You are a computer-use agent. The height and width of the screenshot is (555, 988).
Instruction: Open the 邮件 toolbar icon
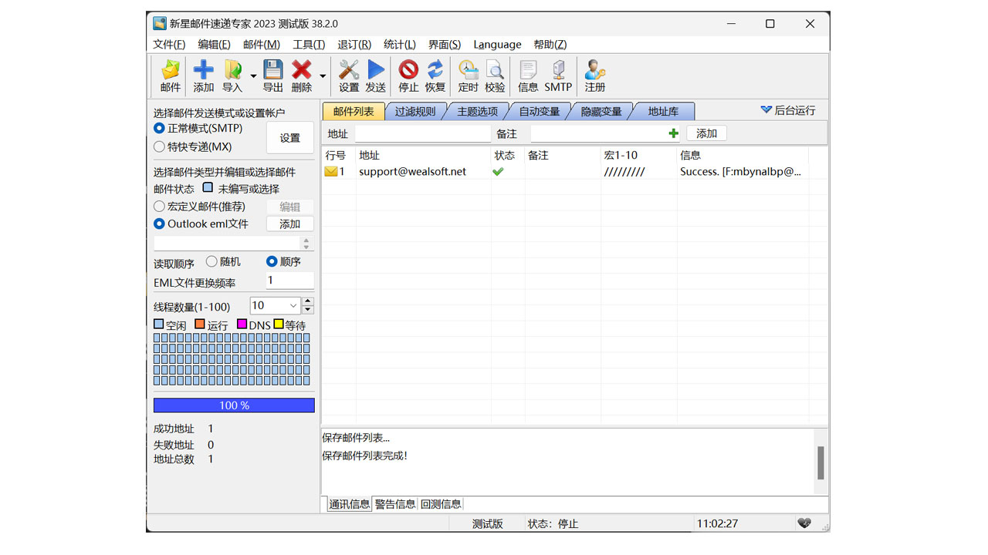171,76
